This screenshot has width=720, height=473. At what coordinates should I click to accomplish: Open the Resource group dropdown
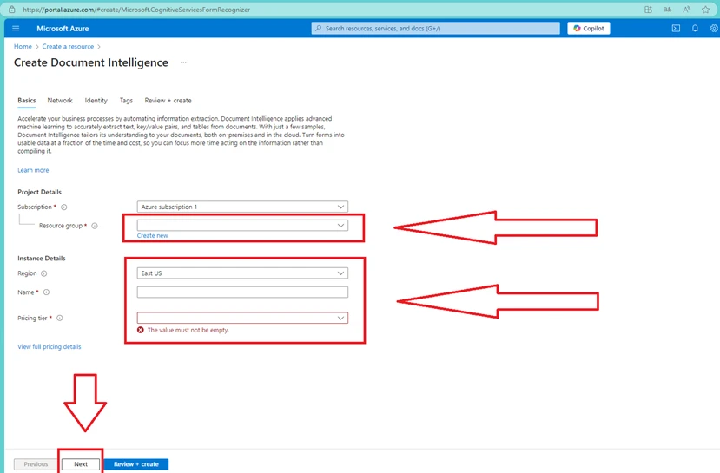(x=242, y=226)
